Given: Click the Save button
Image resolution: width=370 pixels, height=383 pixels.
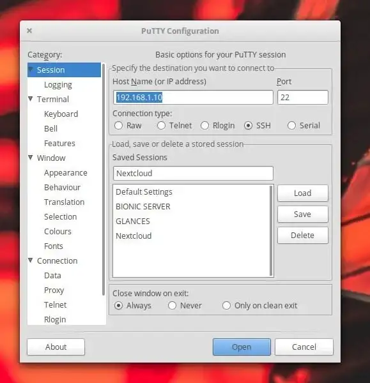Looking at the screenshot, I should click(303, 214).
